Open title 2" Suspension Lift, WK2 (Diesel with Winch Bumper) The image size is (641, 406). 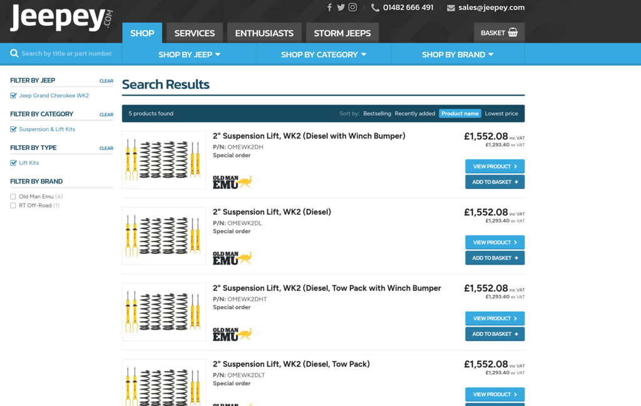click(309, 136)
